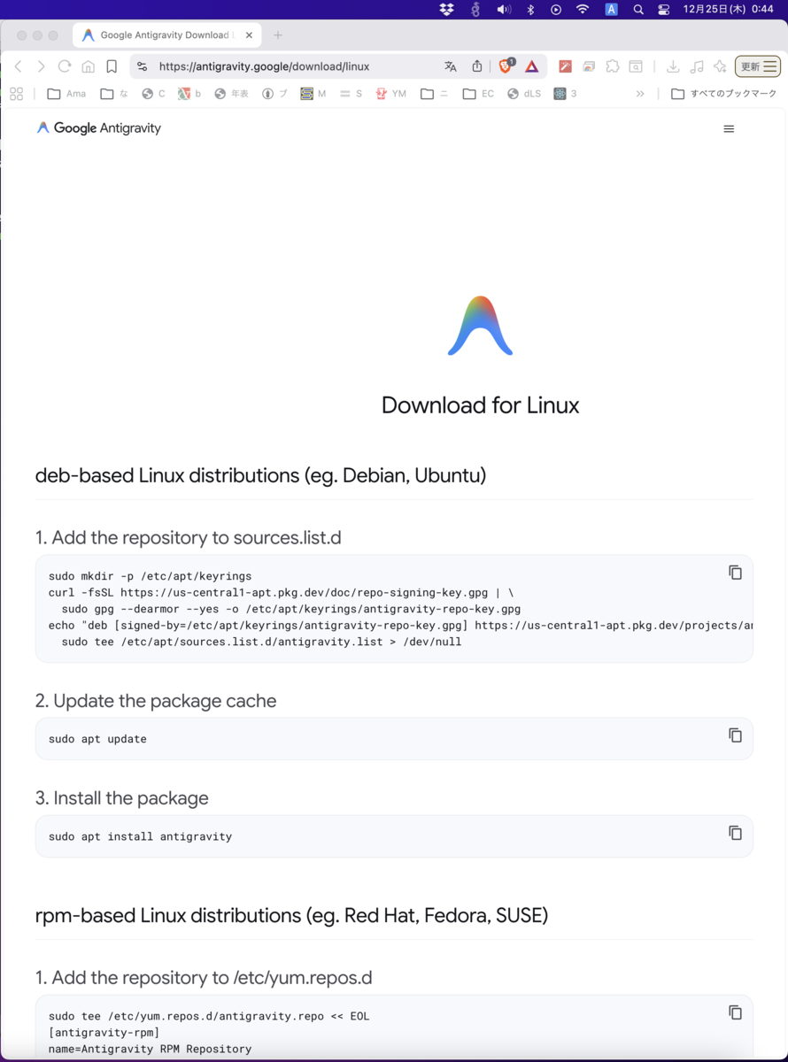Open Spotlight search in the menu bar

[x=638, y=10]
